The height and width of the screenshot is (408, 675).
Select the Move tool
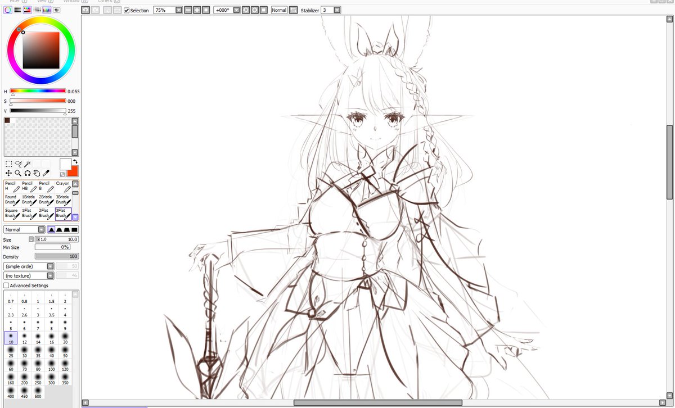(8, 173)
